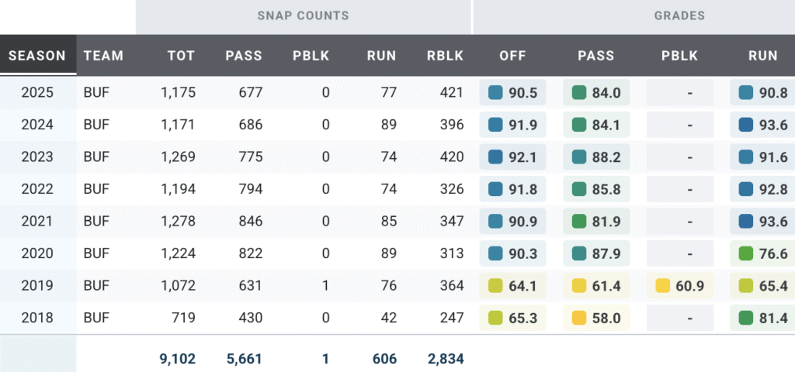Select the GRADES group header
Screen dimensions: 795x372
679,15
